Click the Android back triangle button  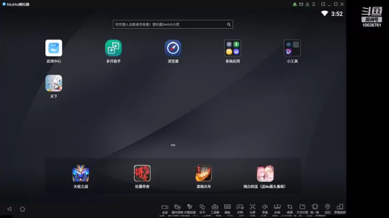[x=9, y=209]
